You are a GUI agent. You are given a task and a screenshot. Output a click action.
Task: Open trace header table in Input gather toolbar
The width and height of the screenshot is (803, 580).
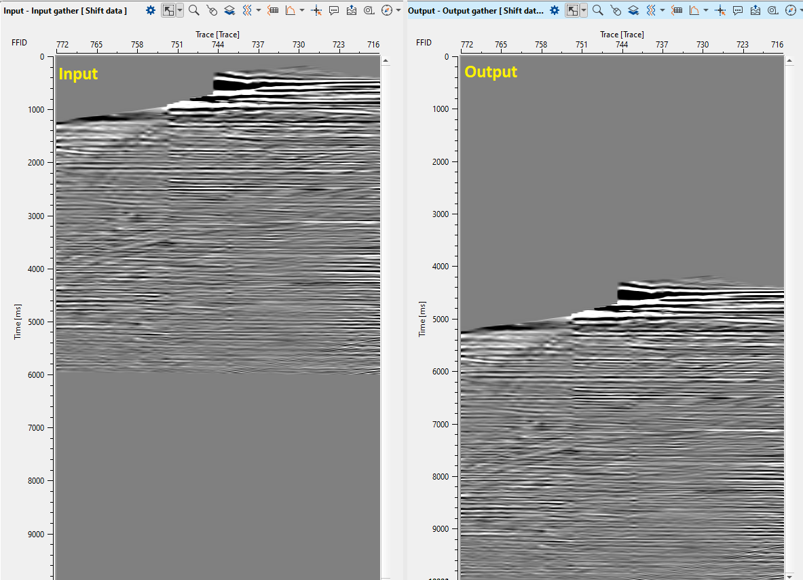click(273, 10)
